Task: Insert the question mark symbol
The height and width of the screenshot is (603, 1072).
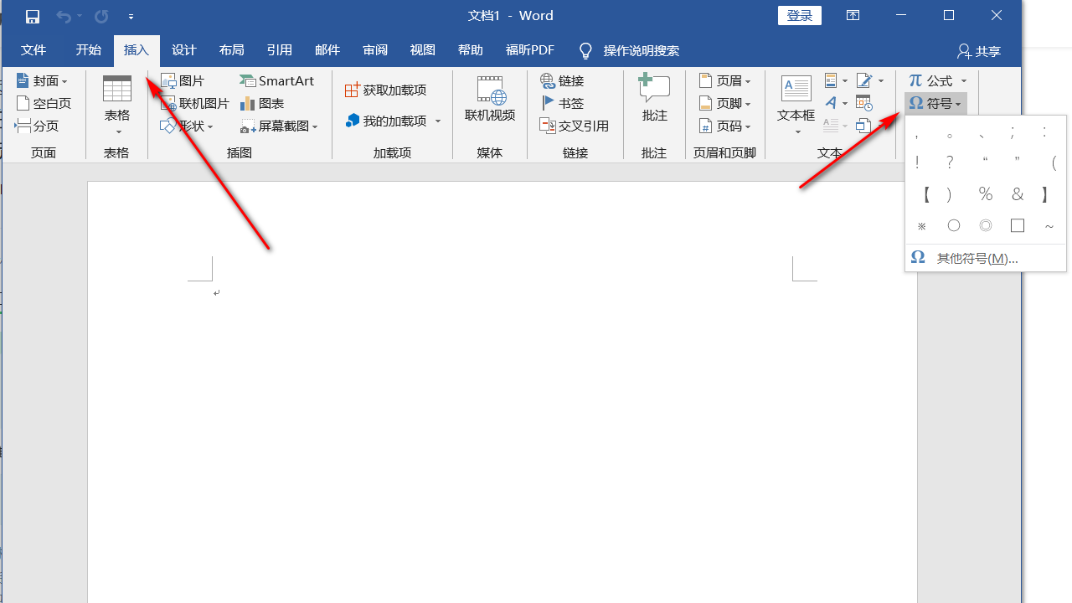Action: click(950, 163)
